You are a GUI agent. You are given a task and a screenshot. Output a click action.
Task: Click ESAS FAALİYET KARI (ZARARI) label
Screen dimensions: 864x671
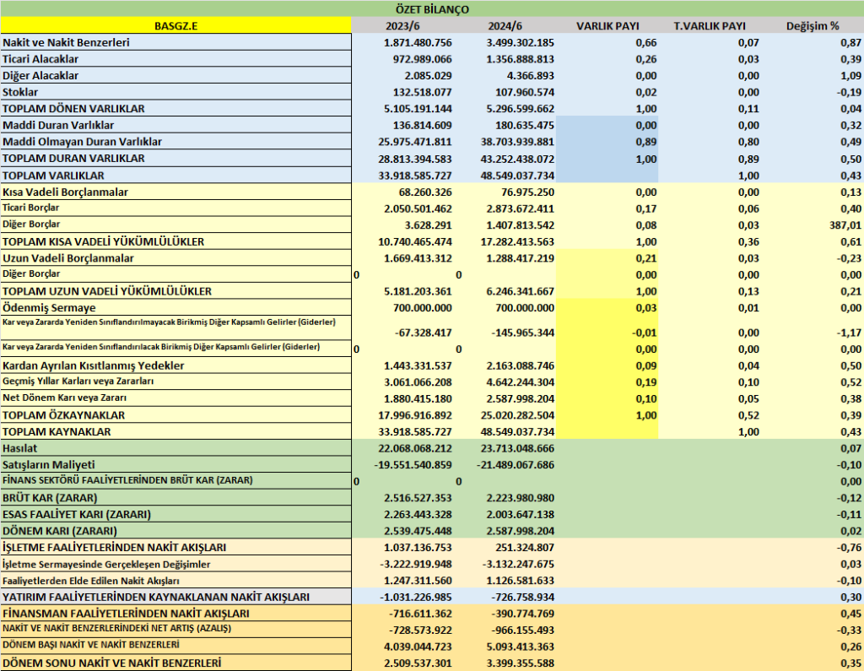[x=77, y=514]
